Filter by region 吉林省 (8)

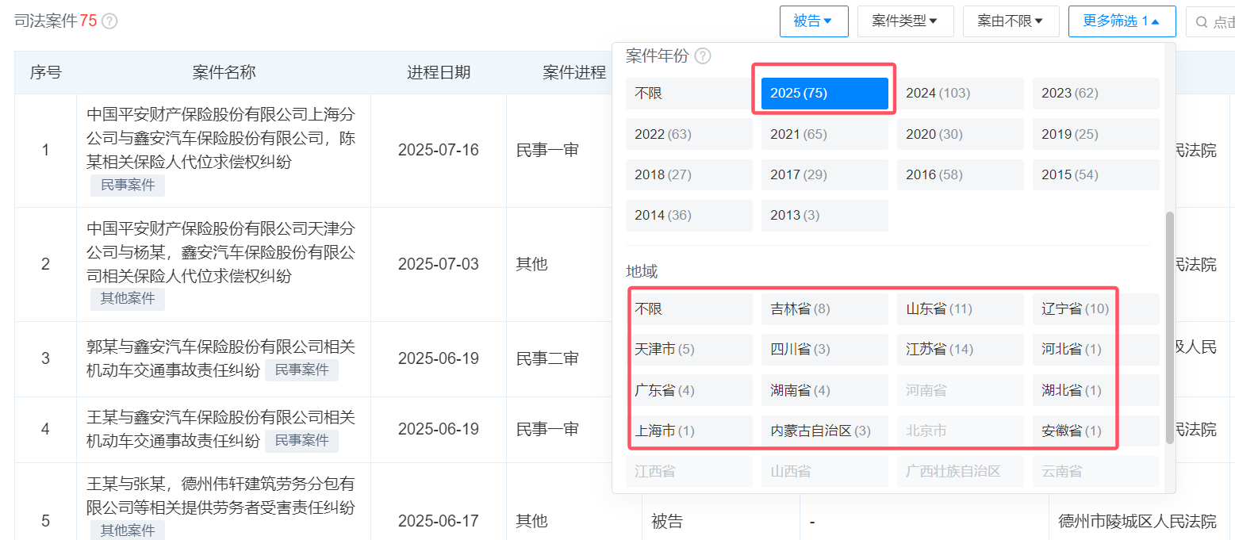[824, 309]
